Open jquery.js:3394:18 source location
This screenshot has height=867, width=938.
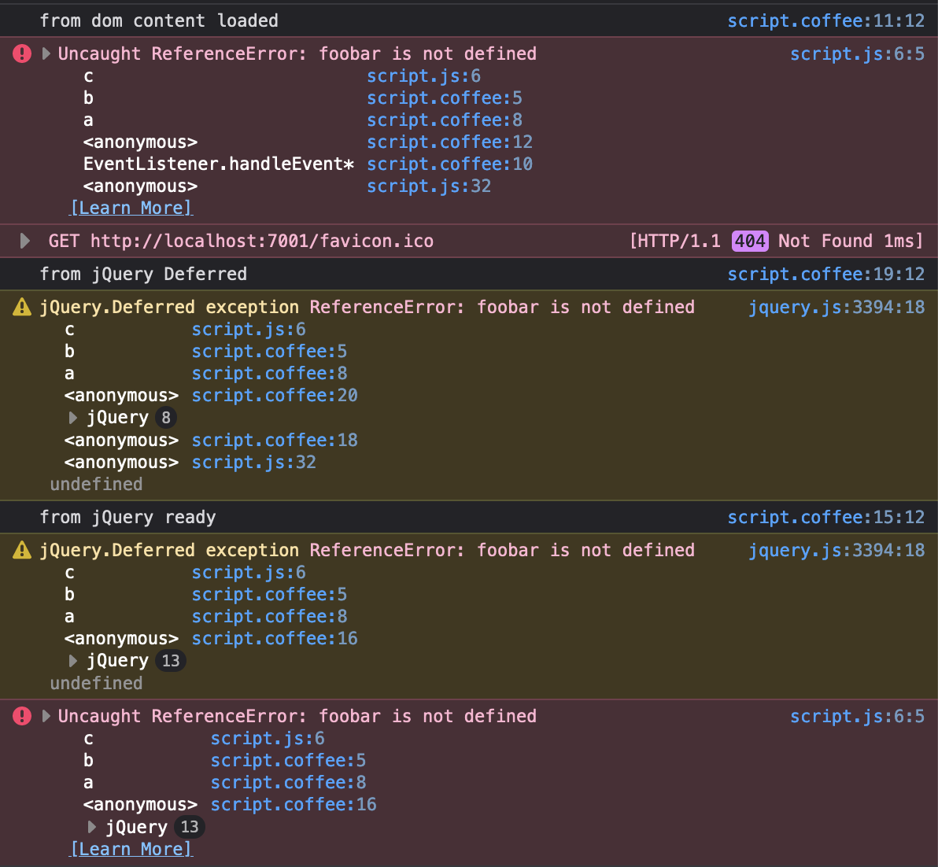point(836,307)
